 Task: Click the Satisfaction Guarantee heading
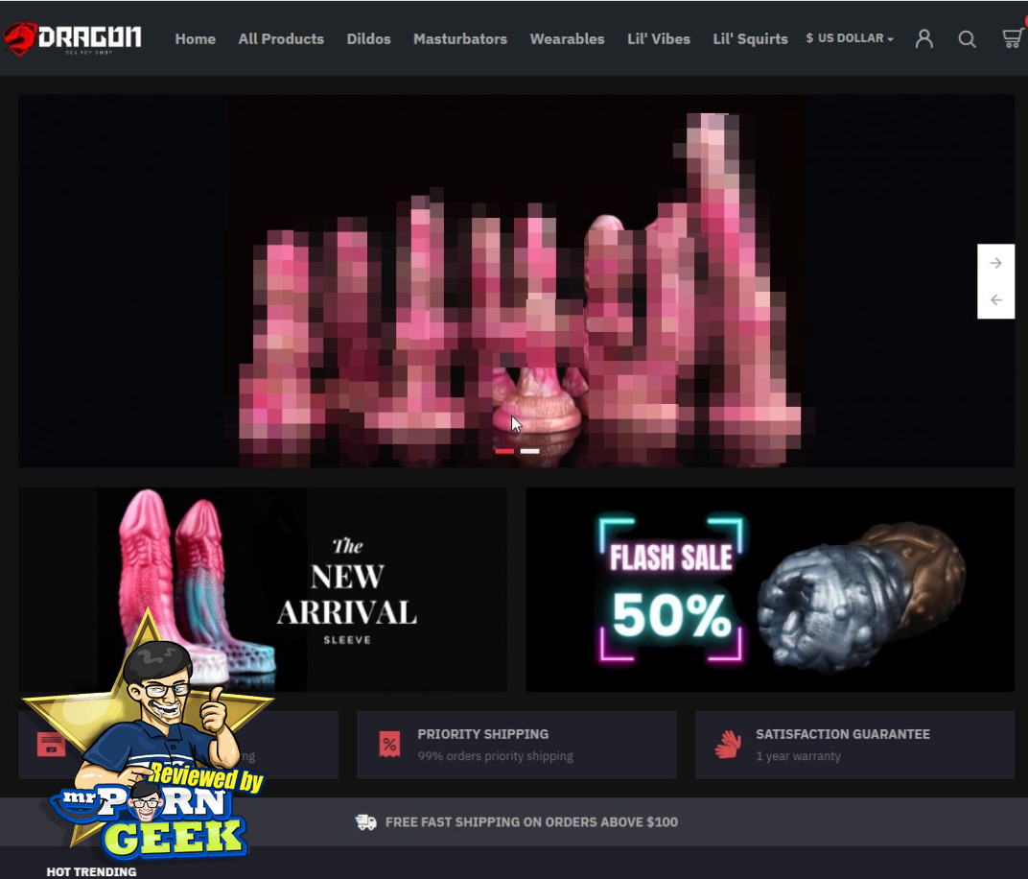[x=843, y=734]
